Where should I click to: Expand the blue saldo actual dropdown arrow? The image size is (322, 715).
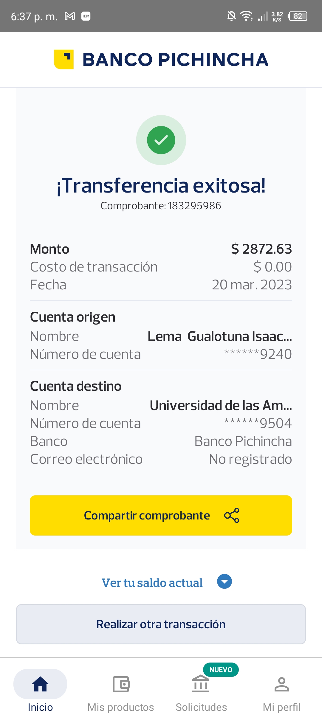click(x=225, y=581)
